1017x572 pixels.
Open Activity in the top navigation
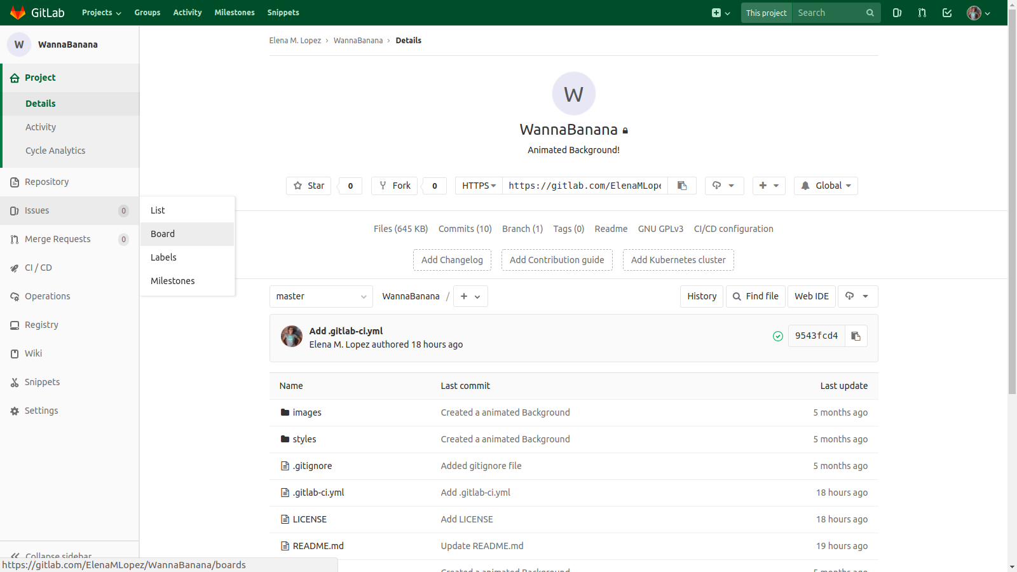(188, 13)
